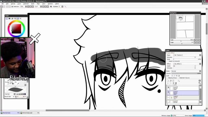Screen dimensions: 208x117
Task: Select Layer6 in the layer list
Action: (183, 88)
